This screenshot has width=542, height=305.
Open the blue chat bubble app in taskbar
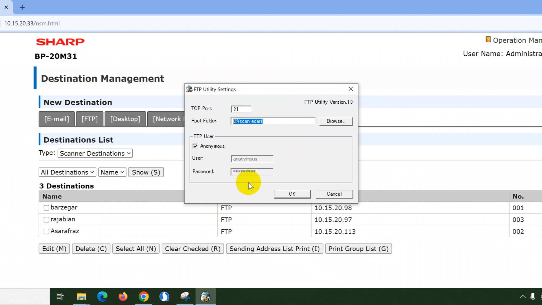[x=164, y=297]
